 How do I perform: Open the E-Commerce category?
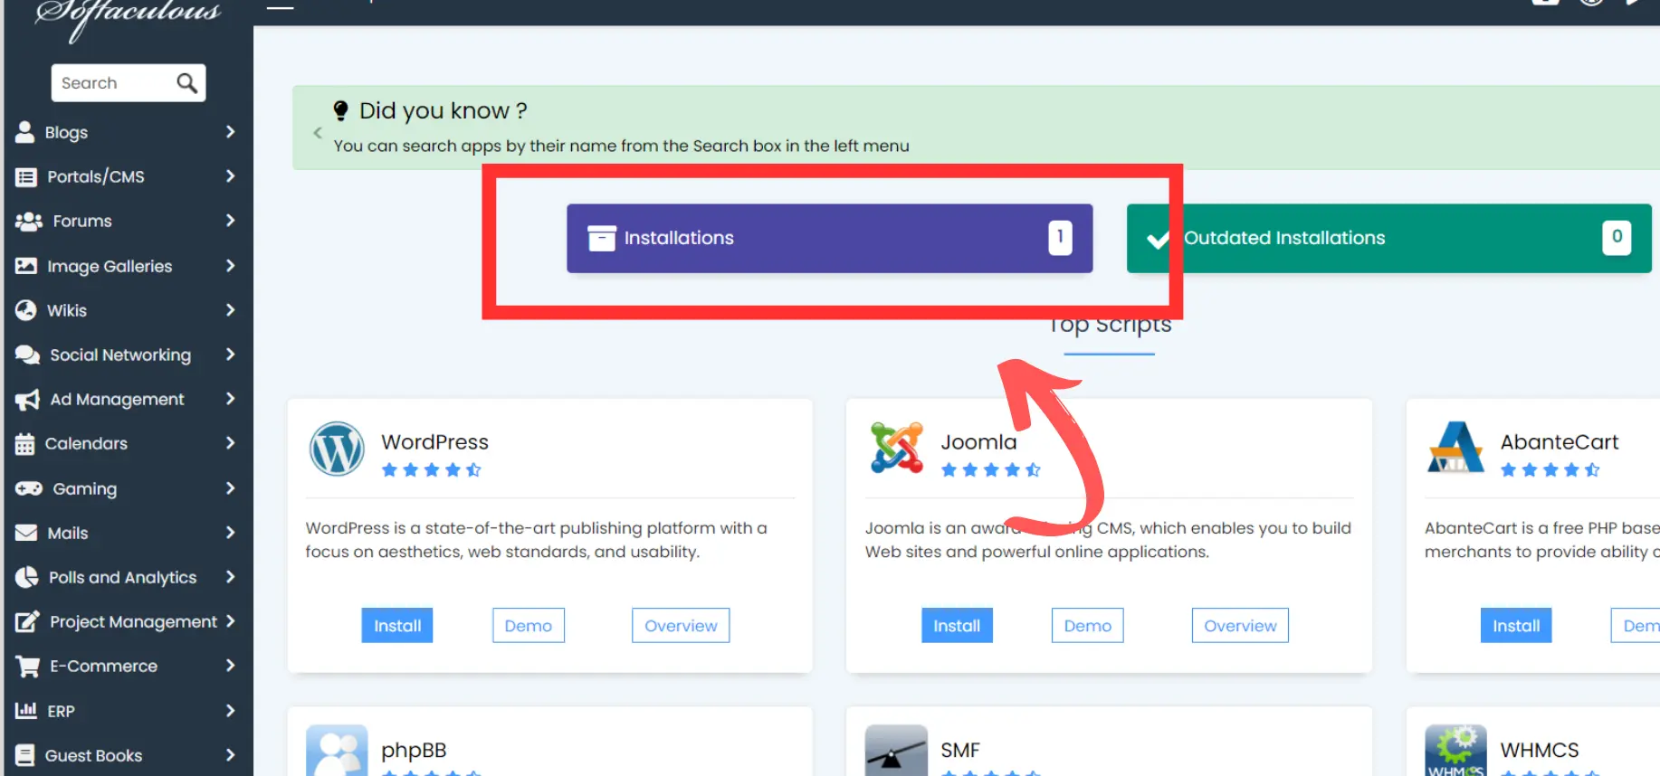[127, 666]
